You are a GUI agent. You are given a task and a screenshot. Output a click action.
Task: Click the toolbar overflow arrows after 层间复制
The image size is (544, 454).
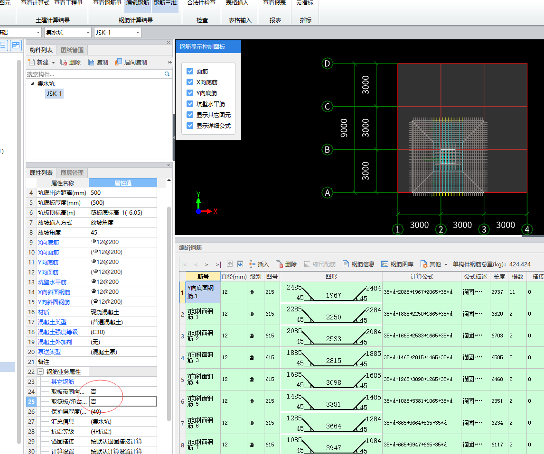pyautogui.click(x=170, y=63)
